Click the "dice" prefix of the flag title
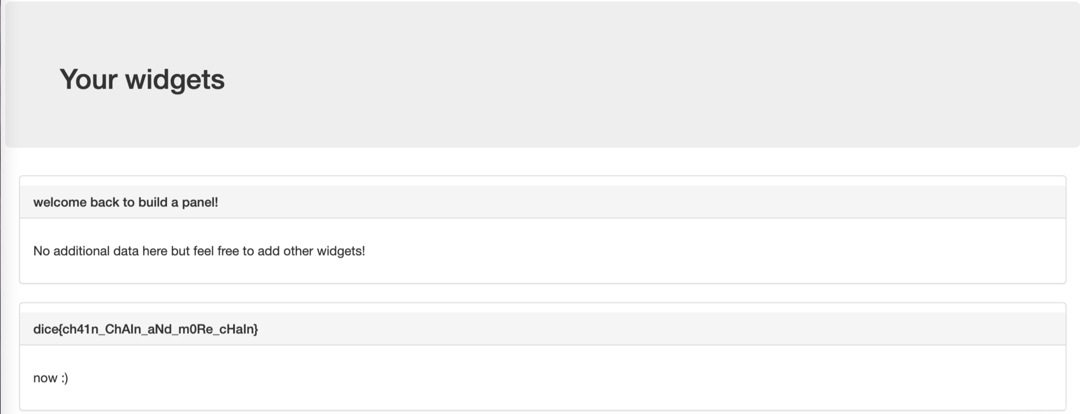 click(x=45, y=329)
